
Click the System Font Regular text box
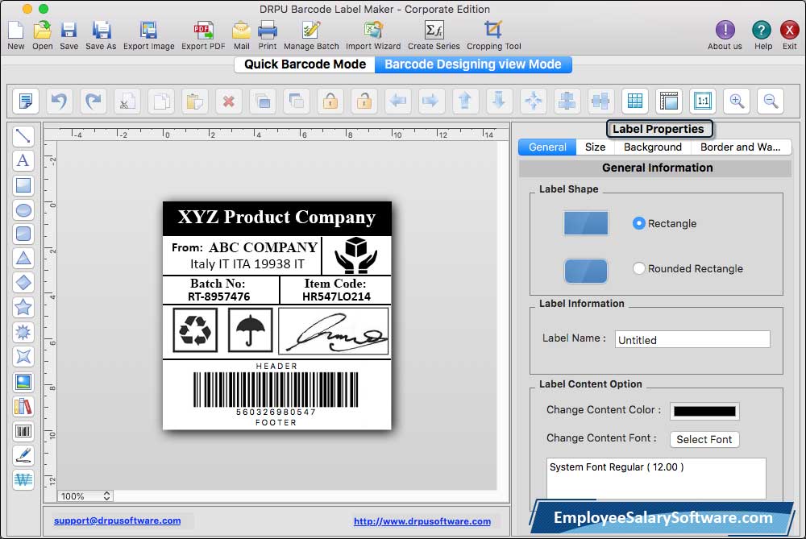(x=656, y=478)
